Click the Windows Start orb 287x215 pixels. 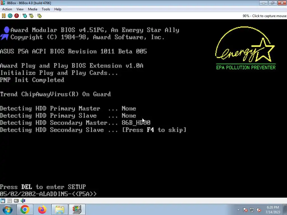[x=7, y=209]
